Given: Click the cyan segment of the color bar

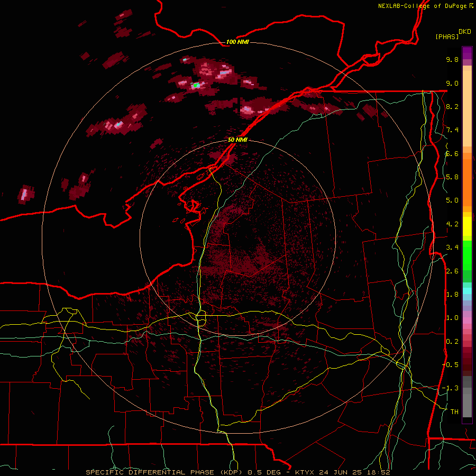Looking at the screenshot, I should (x=467, y=291).
